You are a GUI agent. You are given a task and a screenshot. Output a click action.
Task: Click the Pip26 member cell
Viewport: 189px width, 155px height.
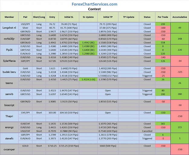9,50
